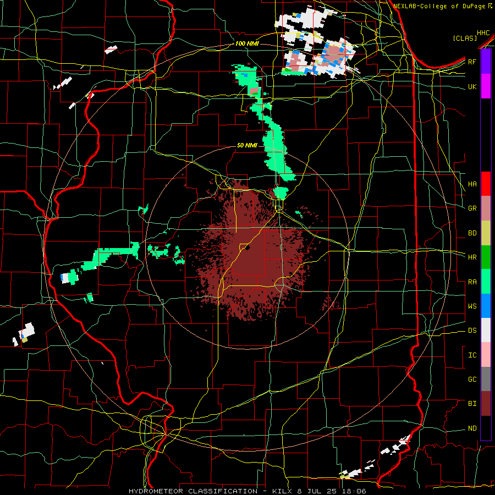Click the GR legend label
This screenshot has width=495, height=495.
point(472,208)
